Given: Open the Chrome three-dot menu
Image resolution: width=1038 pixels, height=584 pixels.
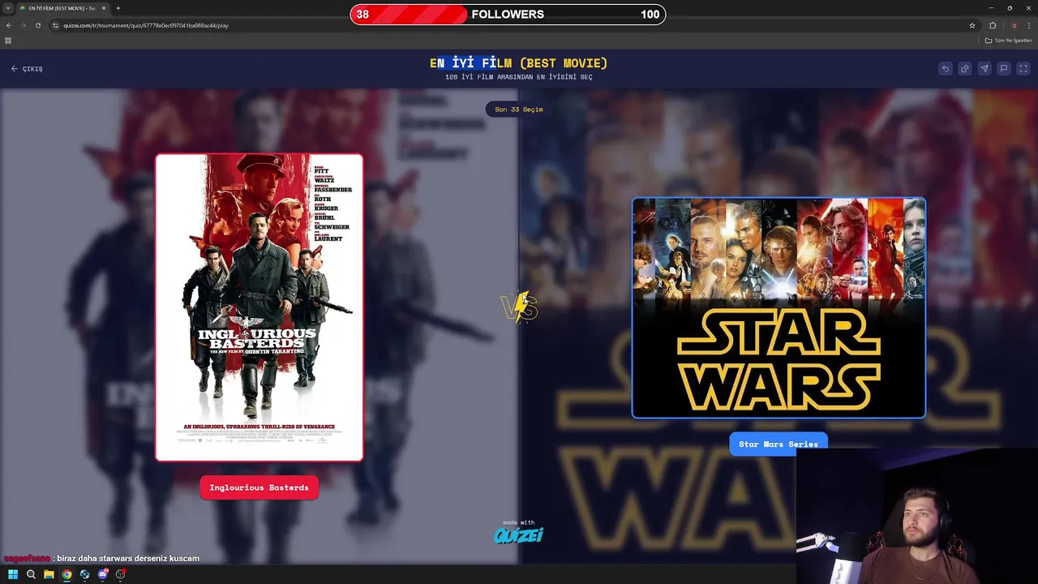Looking at the screenshot, I should 1029,25.
